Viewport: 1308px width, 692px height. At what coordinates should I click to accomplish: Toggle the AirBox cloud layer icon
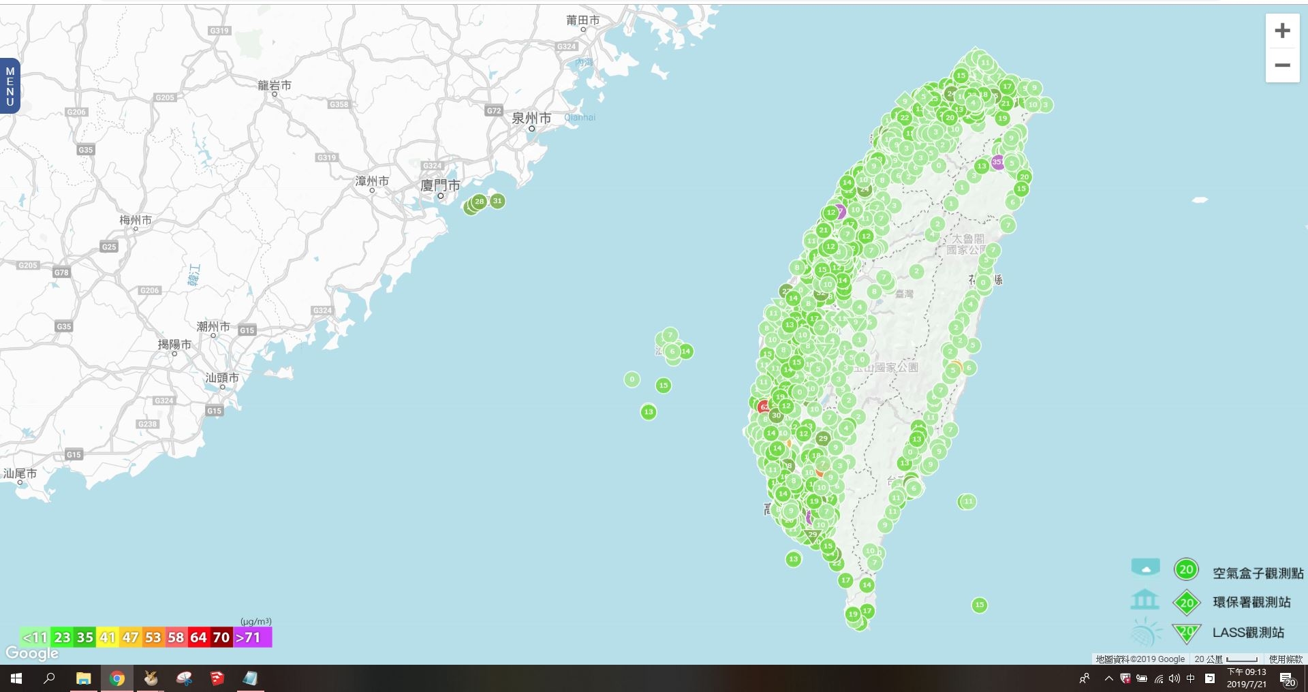click(x=1145, y=567)
